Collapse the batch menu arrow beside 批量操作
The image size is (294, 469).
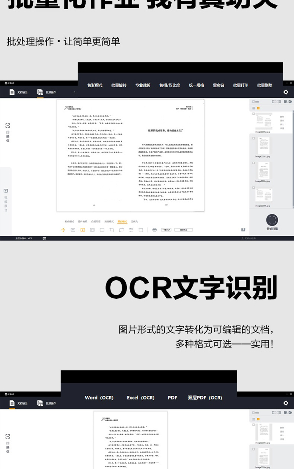point(75,92)
